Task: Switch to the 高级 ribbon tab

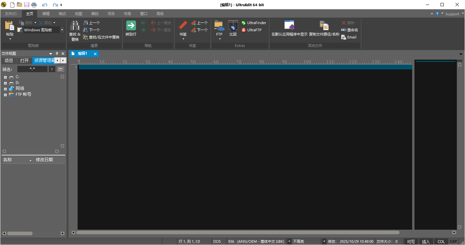Action: [x=160, y=13]
